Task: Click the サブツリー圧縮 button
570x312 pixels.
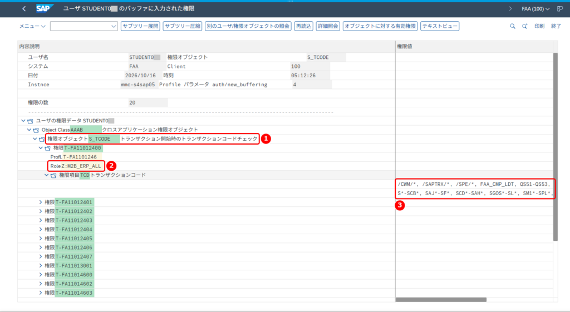Action: [x=183, y=26]
